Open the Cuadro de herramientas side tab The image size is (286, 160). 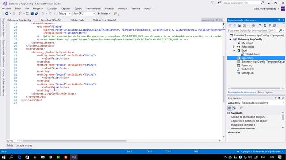click(x=3, y=82)
